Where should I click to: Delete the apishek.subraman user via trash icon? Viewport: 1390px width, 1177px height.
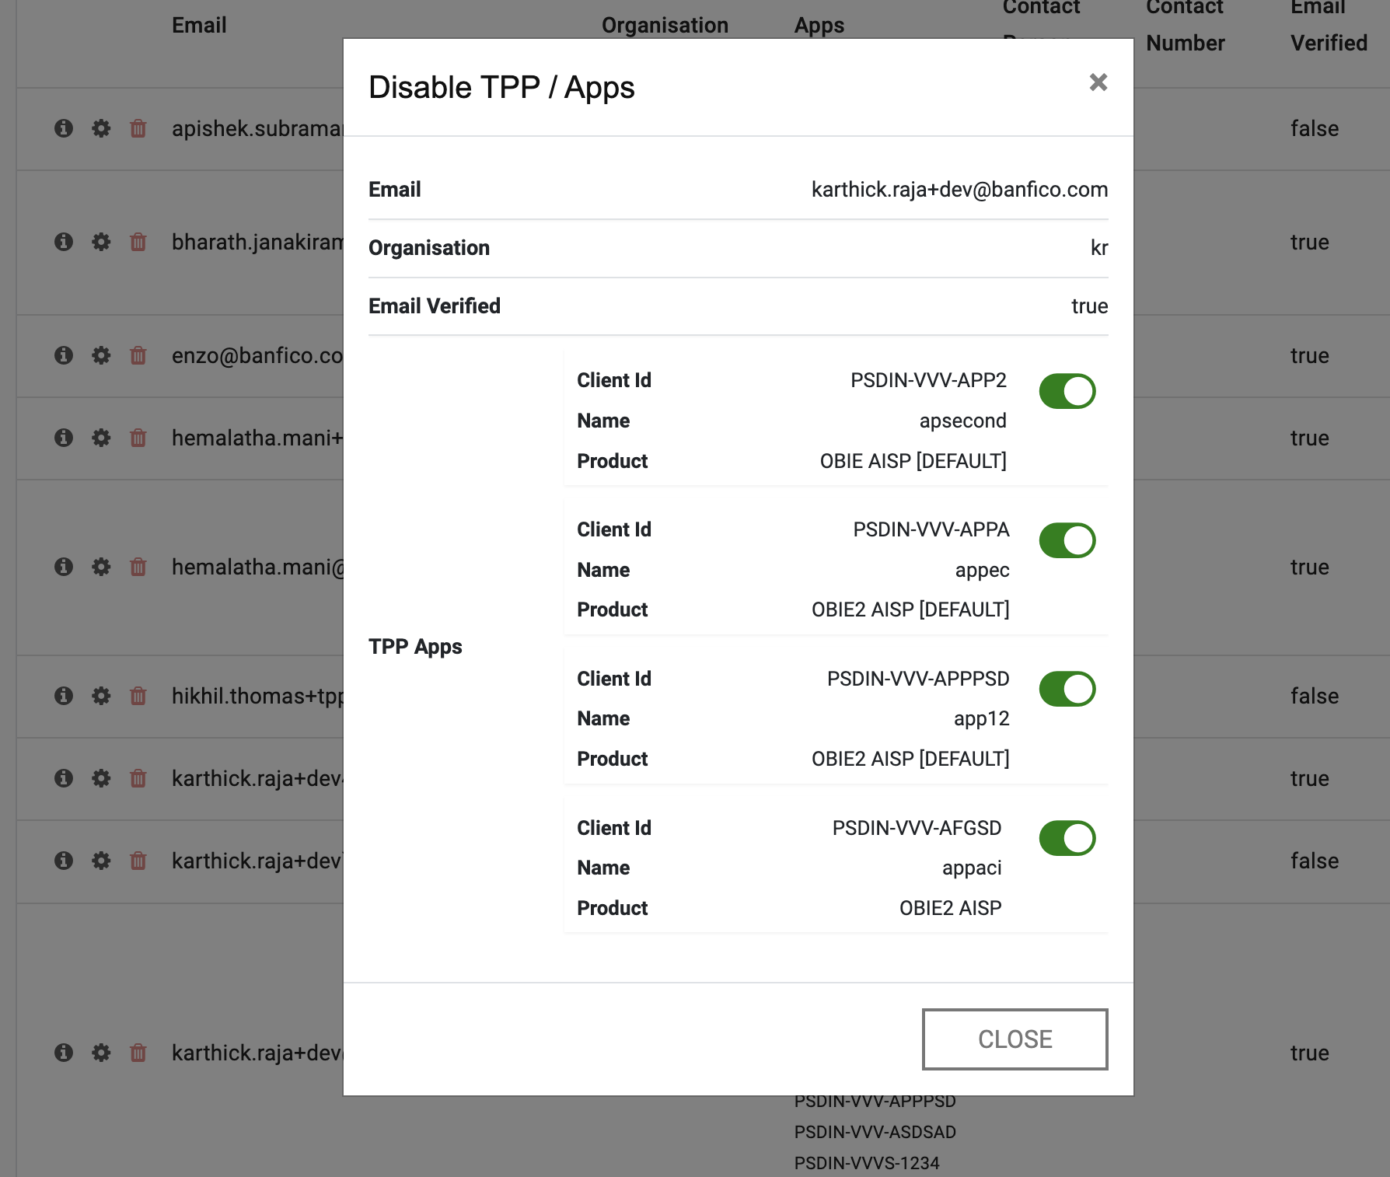tap(138, 128)
